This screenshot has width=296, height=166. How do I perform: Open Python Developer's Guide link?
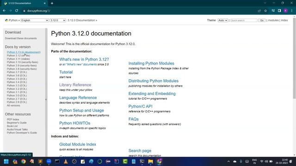click(x=22, y=133)
